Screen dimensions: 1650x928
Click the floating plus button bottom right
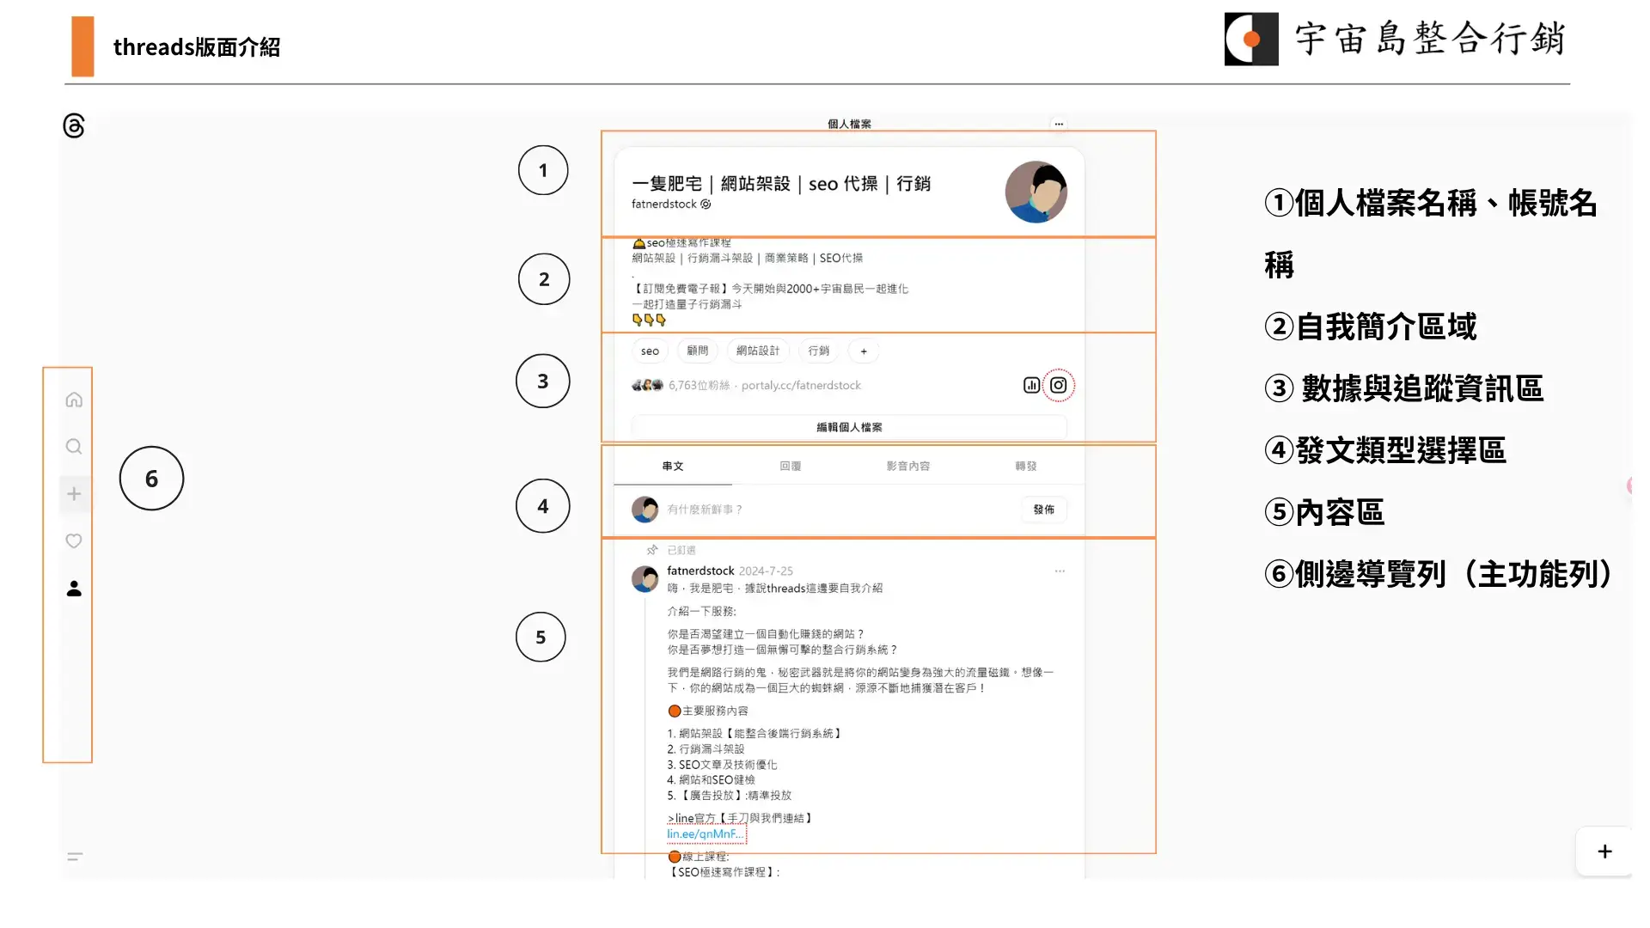[x=1604, y=852]
